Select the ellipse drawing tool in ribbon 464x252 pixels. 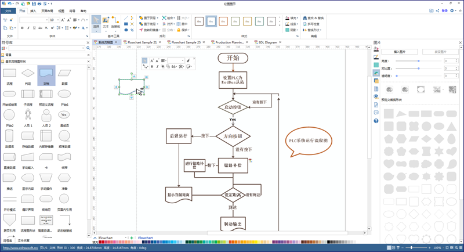point(126,30)
